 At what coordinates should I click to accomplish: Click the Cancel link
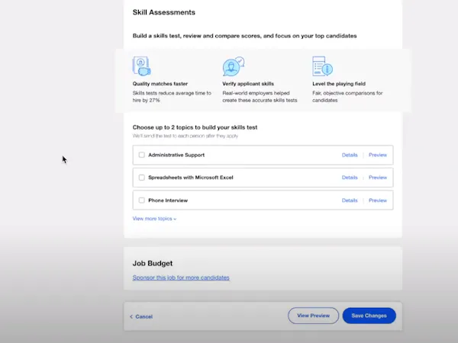coord(141,316)
